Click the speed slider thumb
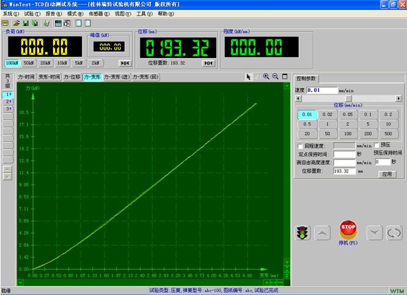Image resolution: width=407 pixels, height=295 pixels. point(349,98)
